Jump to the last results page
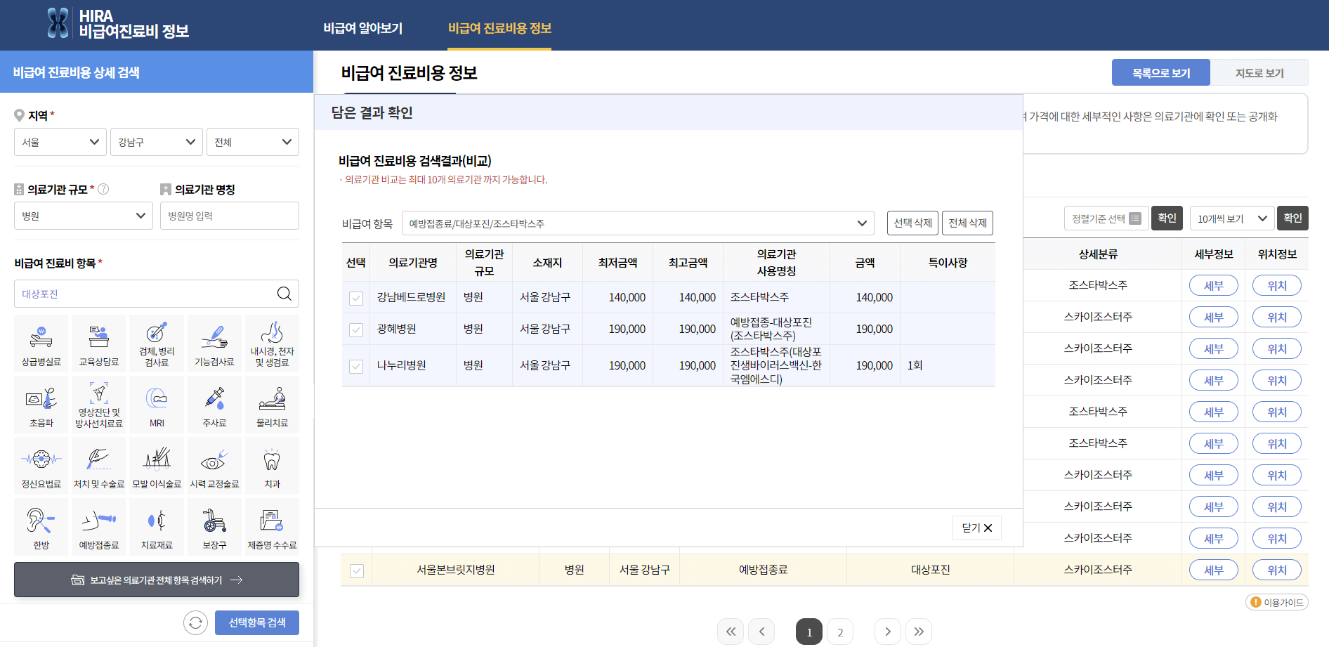The width and height of the screenshot is (1329, 647). tap(919, 632)
